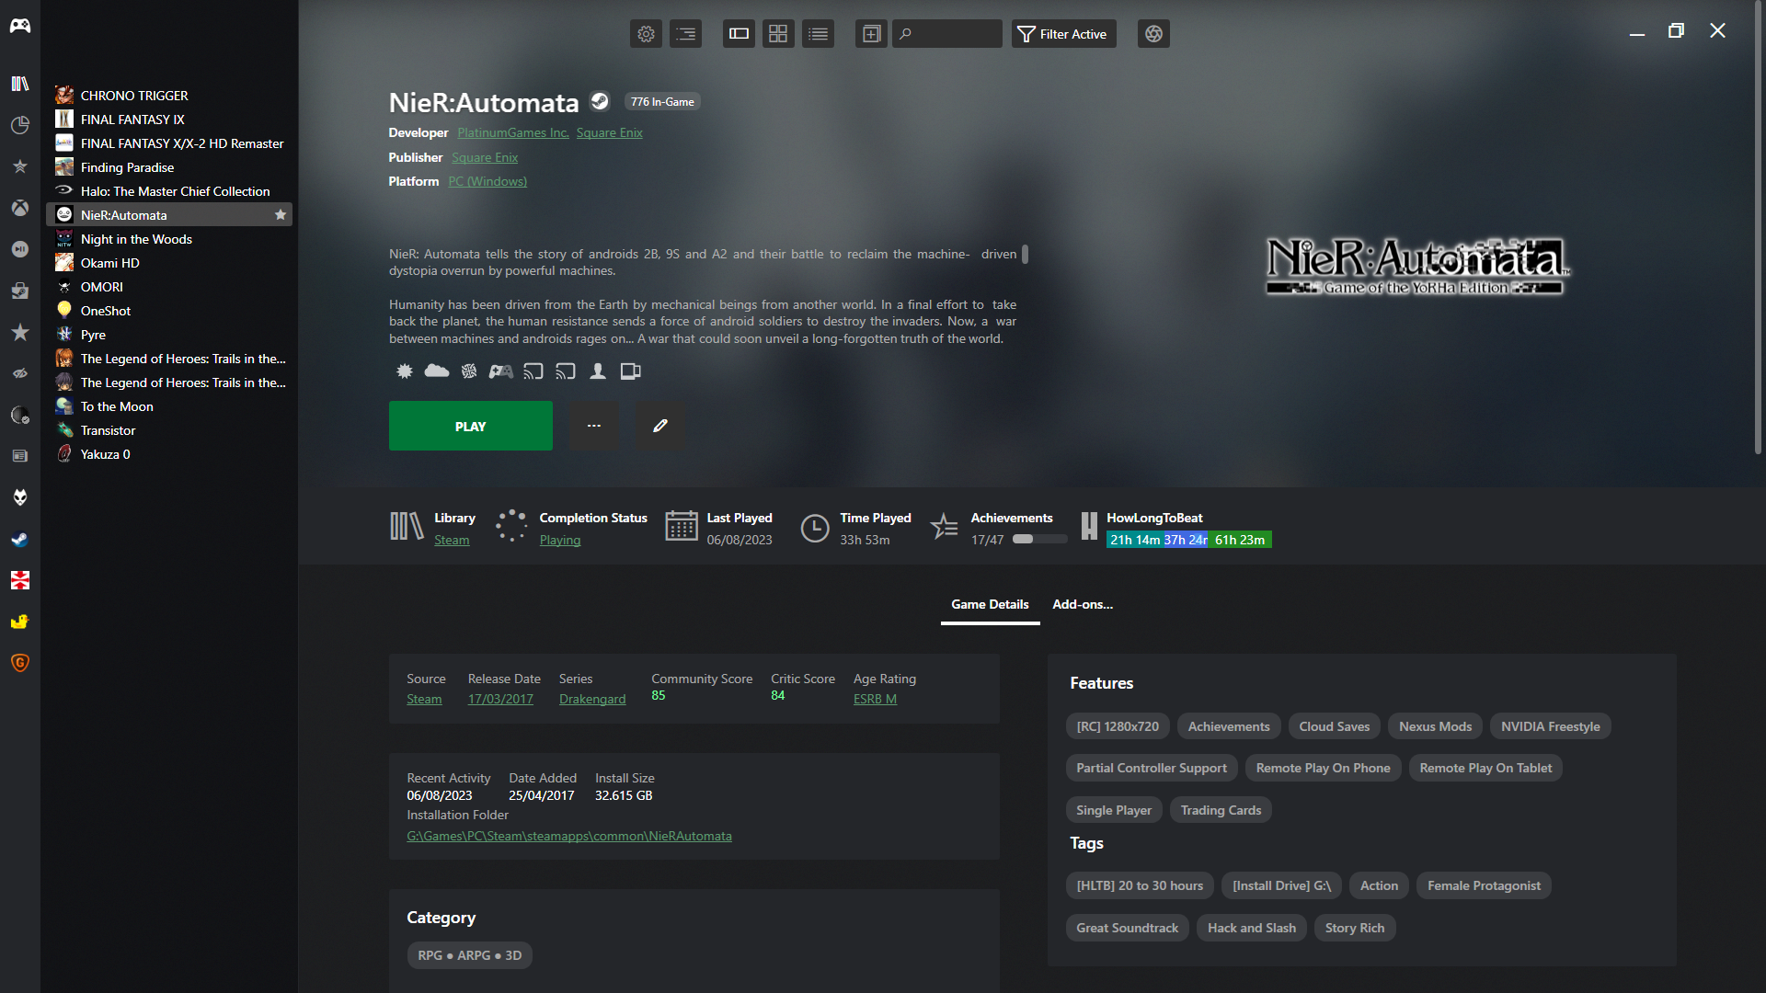Switch to the Add-ons tab
Image resolution: width=1766 pixels, height=993 pixels.
(1083, 604)
